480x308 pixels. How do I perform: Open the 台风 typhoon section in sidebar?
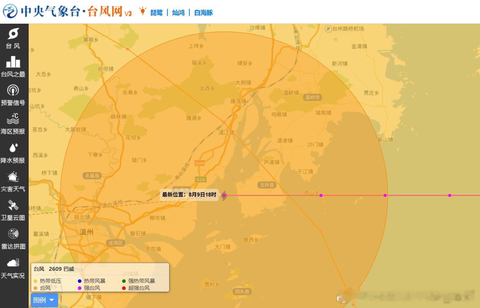(x=13, y=38)
